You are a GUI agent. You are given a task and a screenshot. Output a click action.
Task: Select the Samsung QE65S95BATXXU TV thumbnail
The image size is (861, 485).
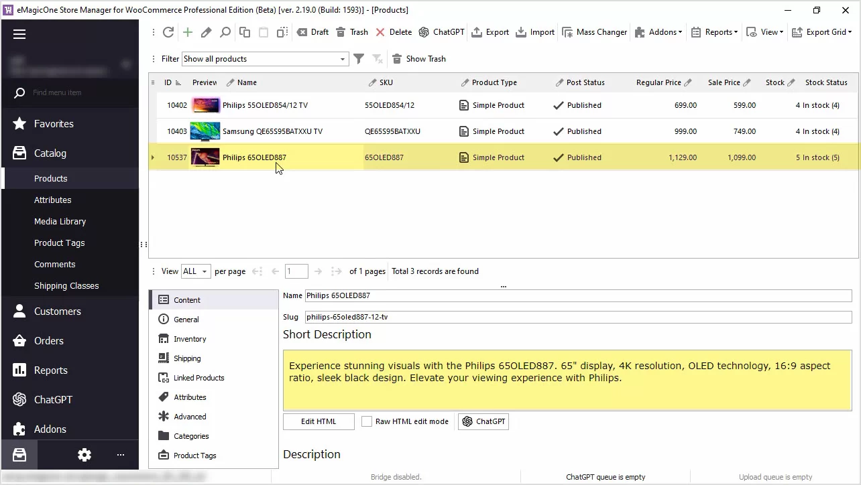pos(205,131)
